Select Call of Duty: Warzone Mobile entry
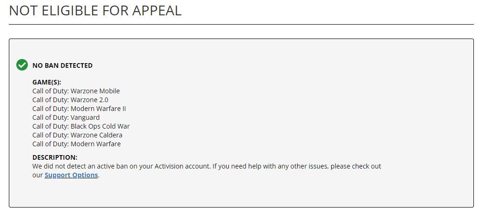The height and width of the screenshot is (221, 479). [x=76, y=91]
